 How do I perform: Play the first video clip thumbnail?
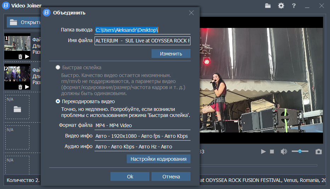pos(27,57)
